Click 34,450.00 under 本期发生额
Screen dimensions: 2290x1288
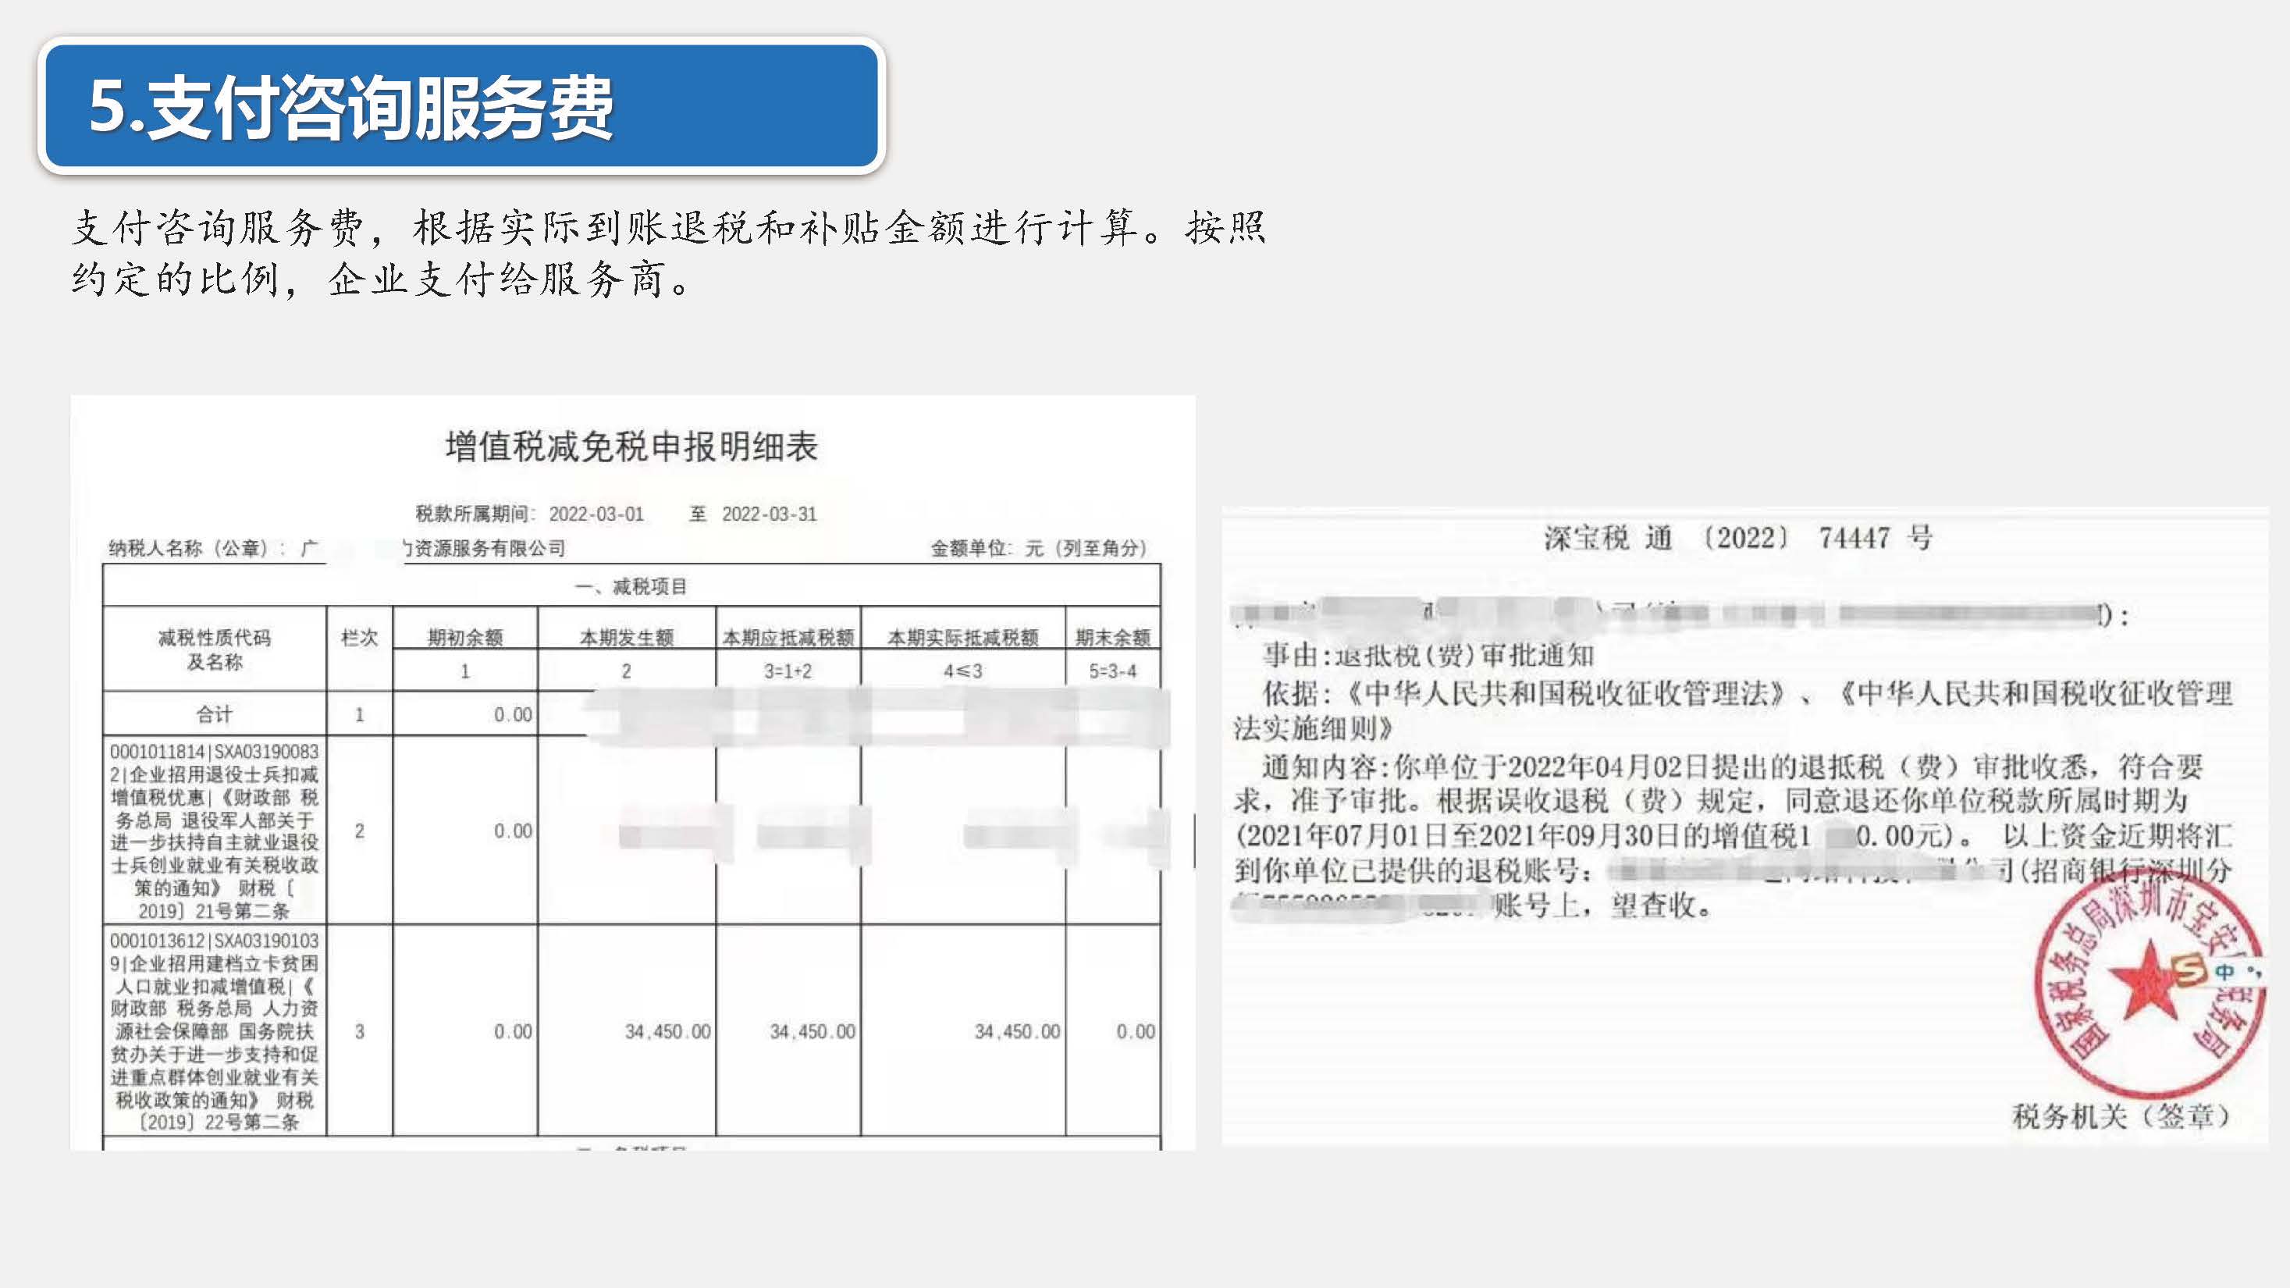coord(667,1031)
